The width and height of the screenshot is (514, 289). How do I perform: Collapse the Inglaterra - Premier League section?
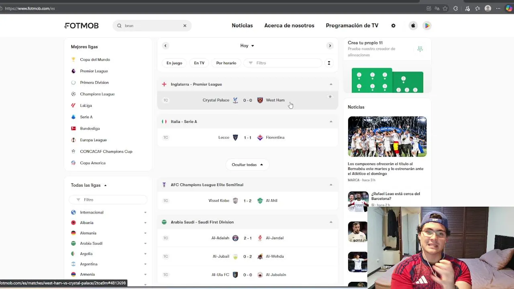click(331, 84)
